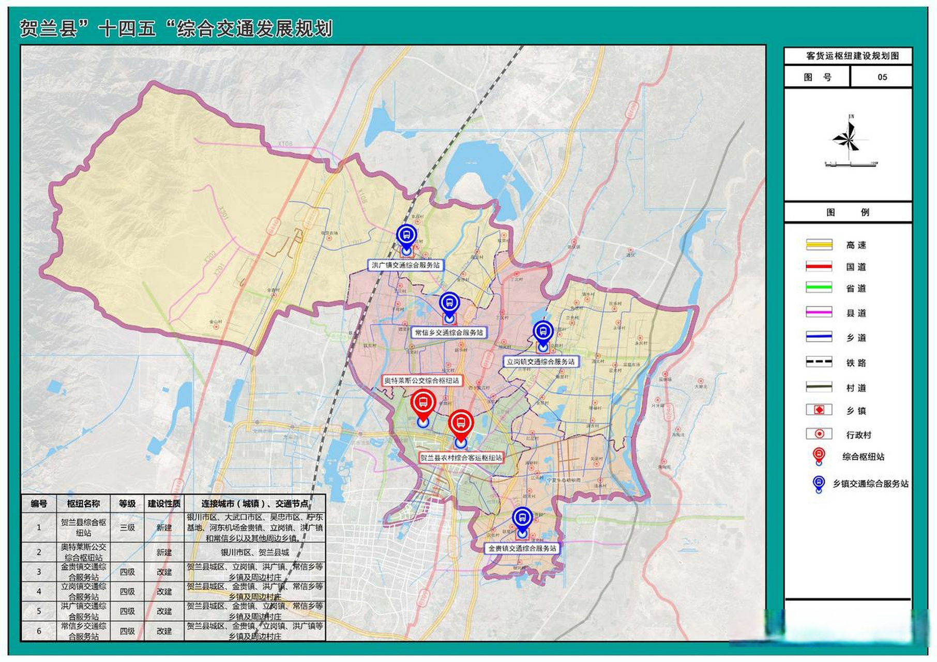Click the blue 乡镇交通综合服务站 legend icon
The image size is (937, 662).
pyautogui.click(x=819, y=484)
